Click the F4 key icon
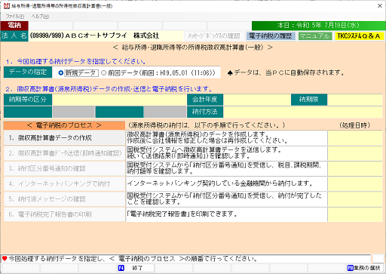Screen dimensions: 386x274 tap(121, 268)
